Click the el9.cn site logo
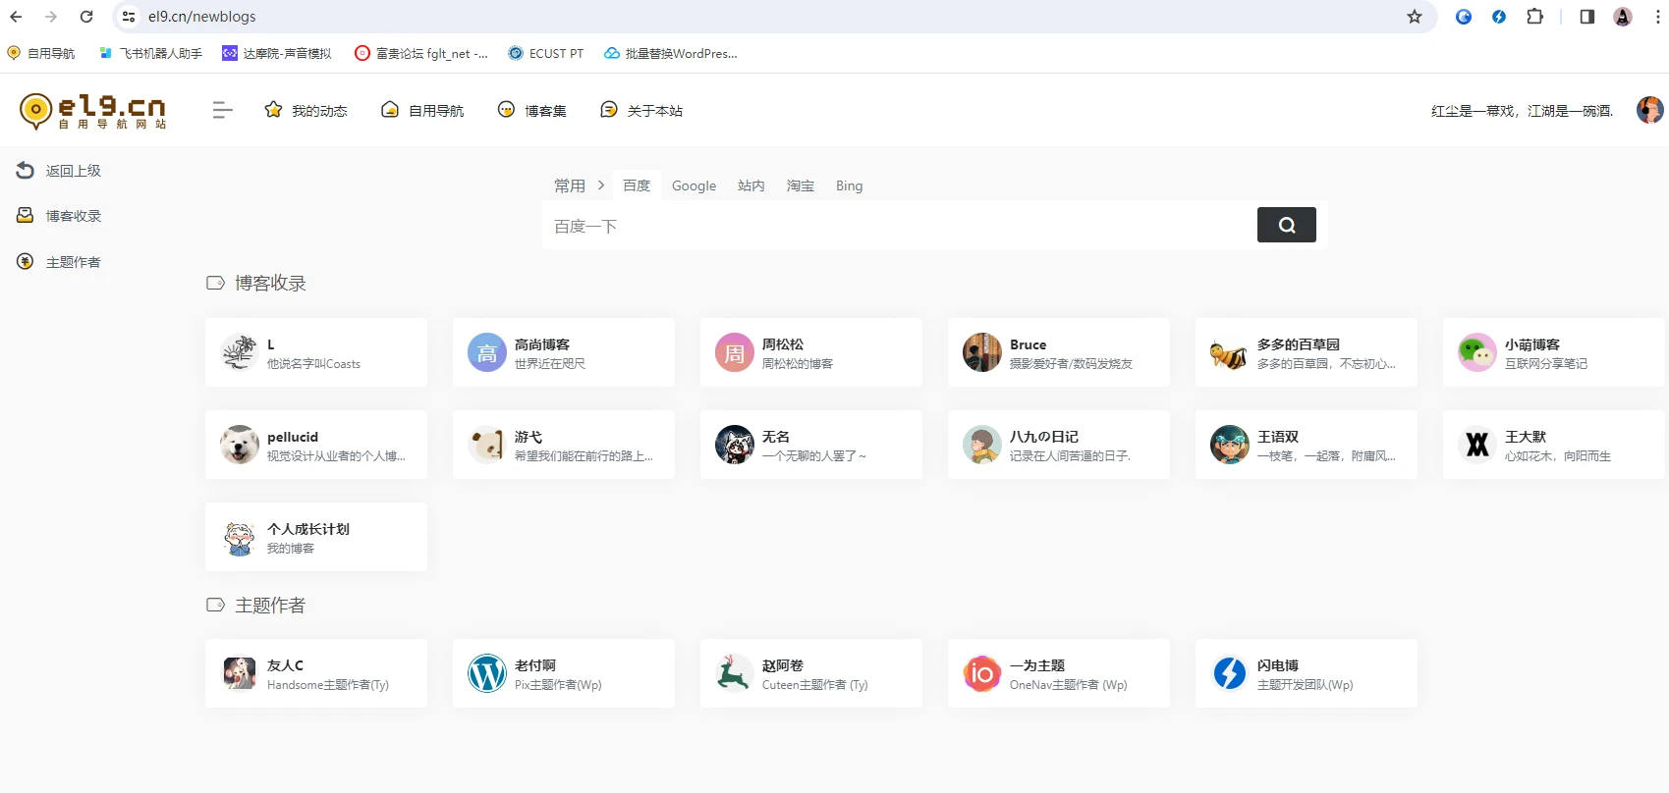 point(93,111)
